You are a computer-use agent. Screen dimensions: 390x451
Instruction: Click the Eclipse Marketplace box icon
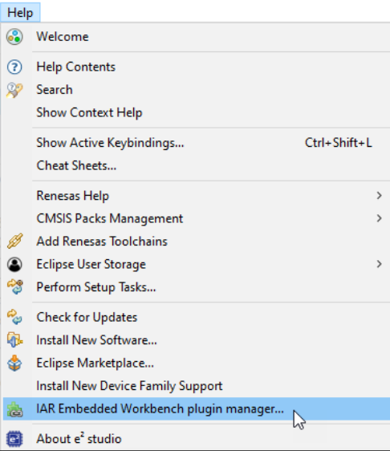14,363
